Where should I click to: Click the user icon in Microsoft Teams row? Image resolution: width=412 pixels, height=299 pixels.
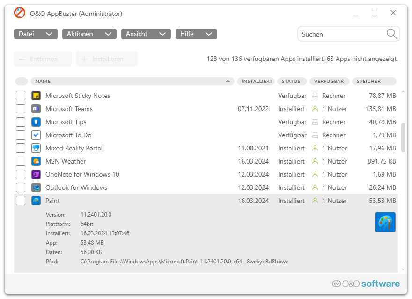tap(315, 109)
